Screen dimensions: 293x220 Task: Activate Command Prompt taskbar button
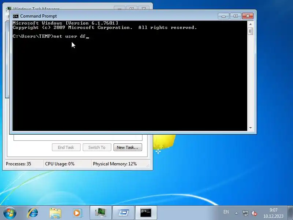[146, 213]
